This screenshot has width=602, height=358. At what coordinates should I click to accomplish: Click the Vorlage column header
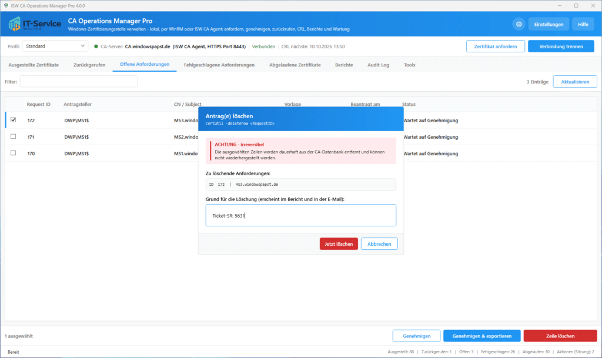tap(293, 105)
